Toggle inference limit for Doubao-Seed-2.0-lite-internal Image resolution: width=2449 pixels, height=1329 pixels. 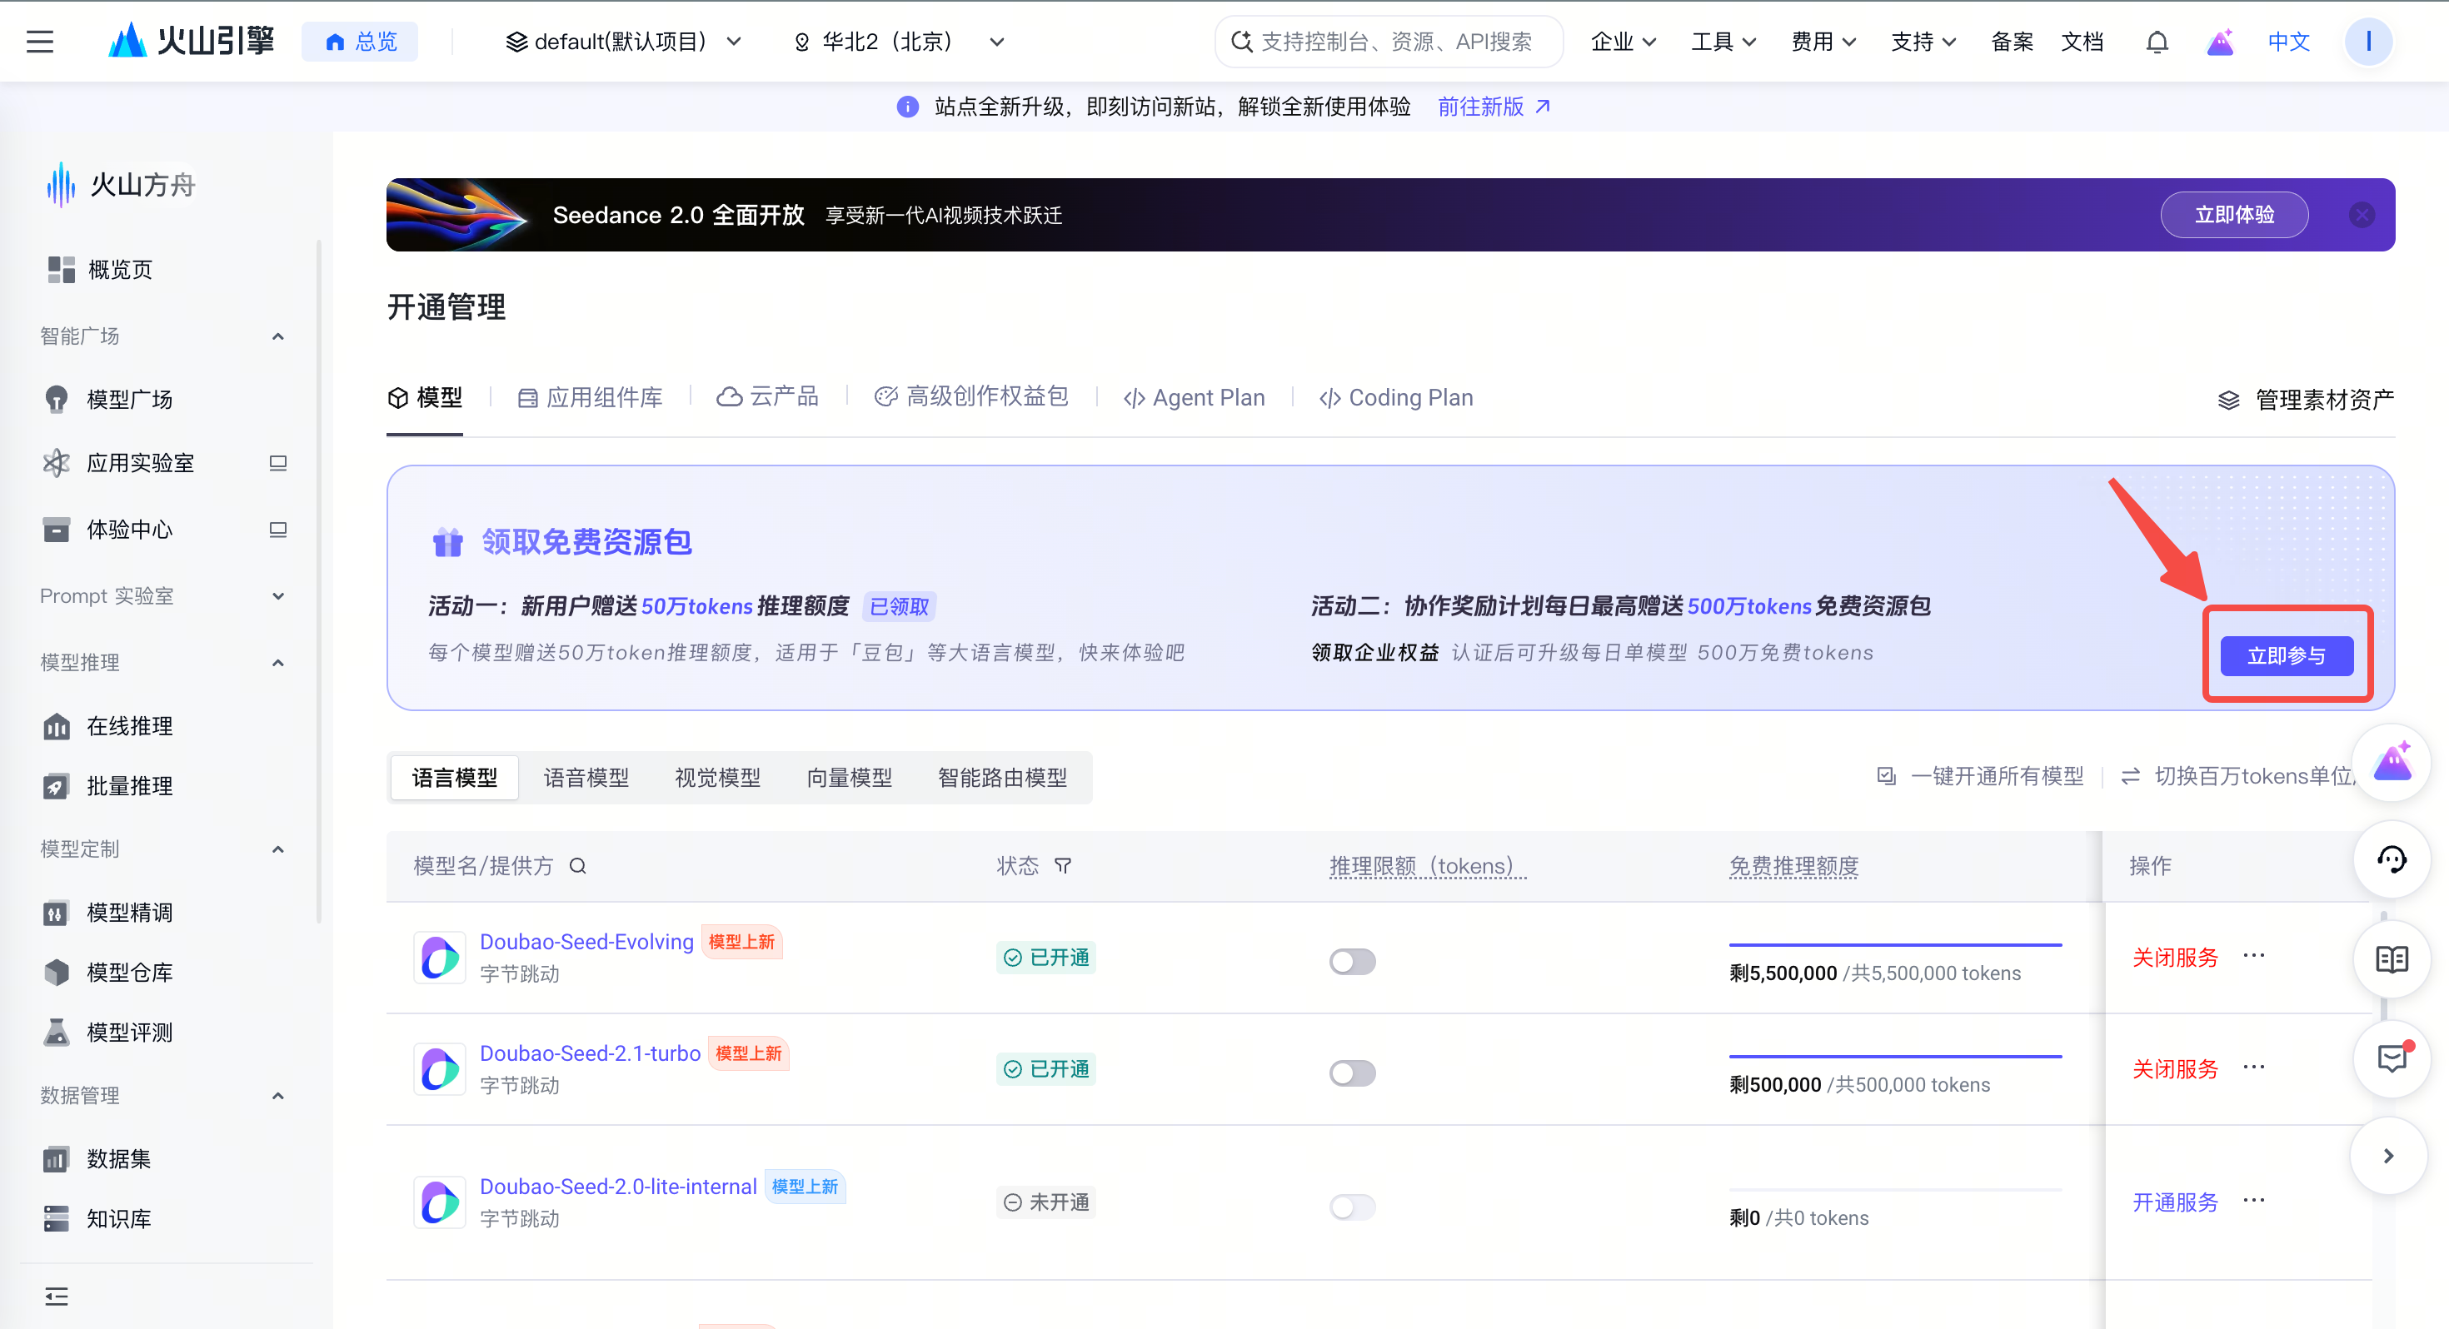click(x=1352, y=1207)
